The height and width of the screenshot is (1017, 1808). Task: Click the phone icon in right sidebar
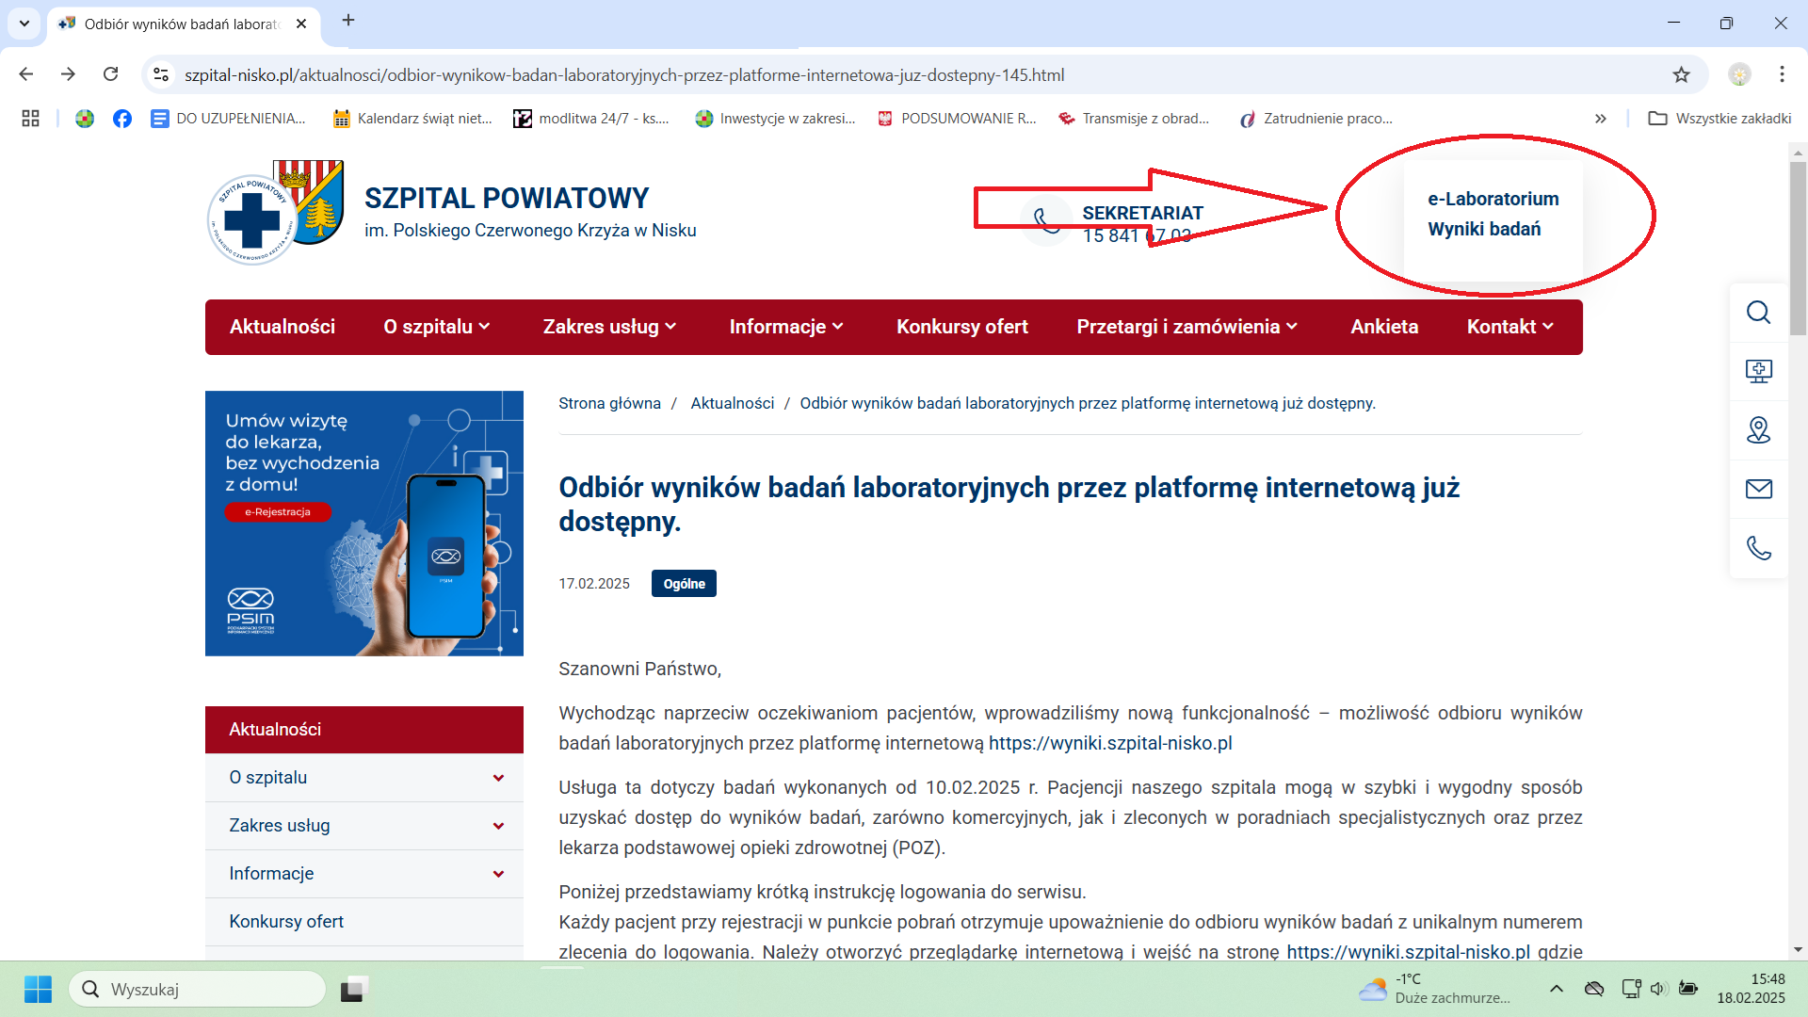click(1758, 548)
